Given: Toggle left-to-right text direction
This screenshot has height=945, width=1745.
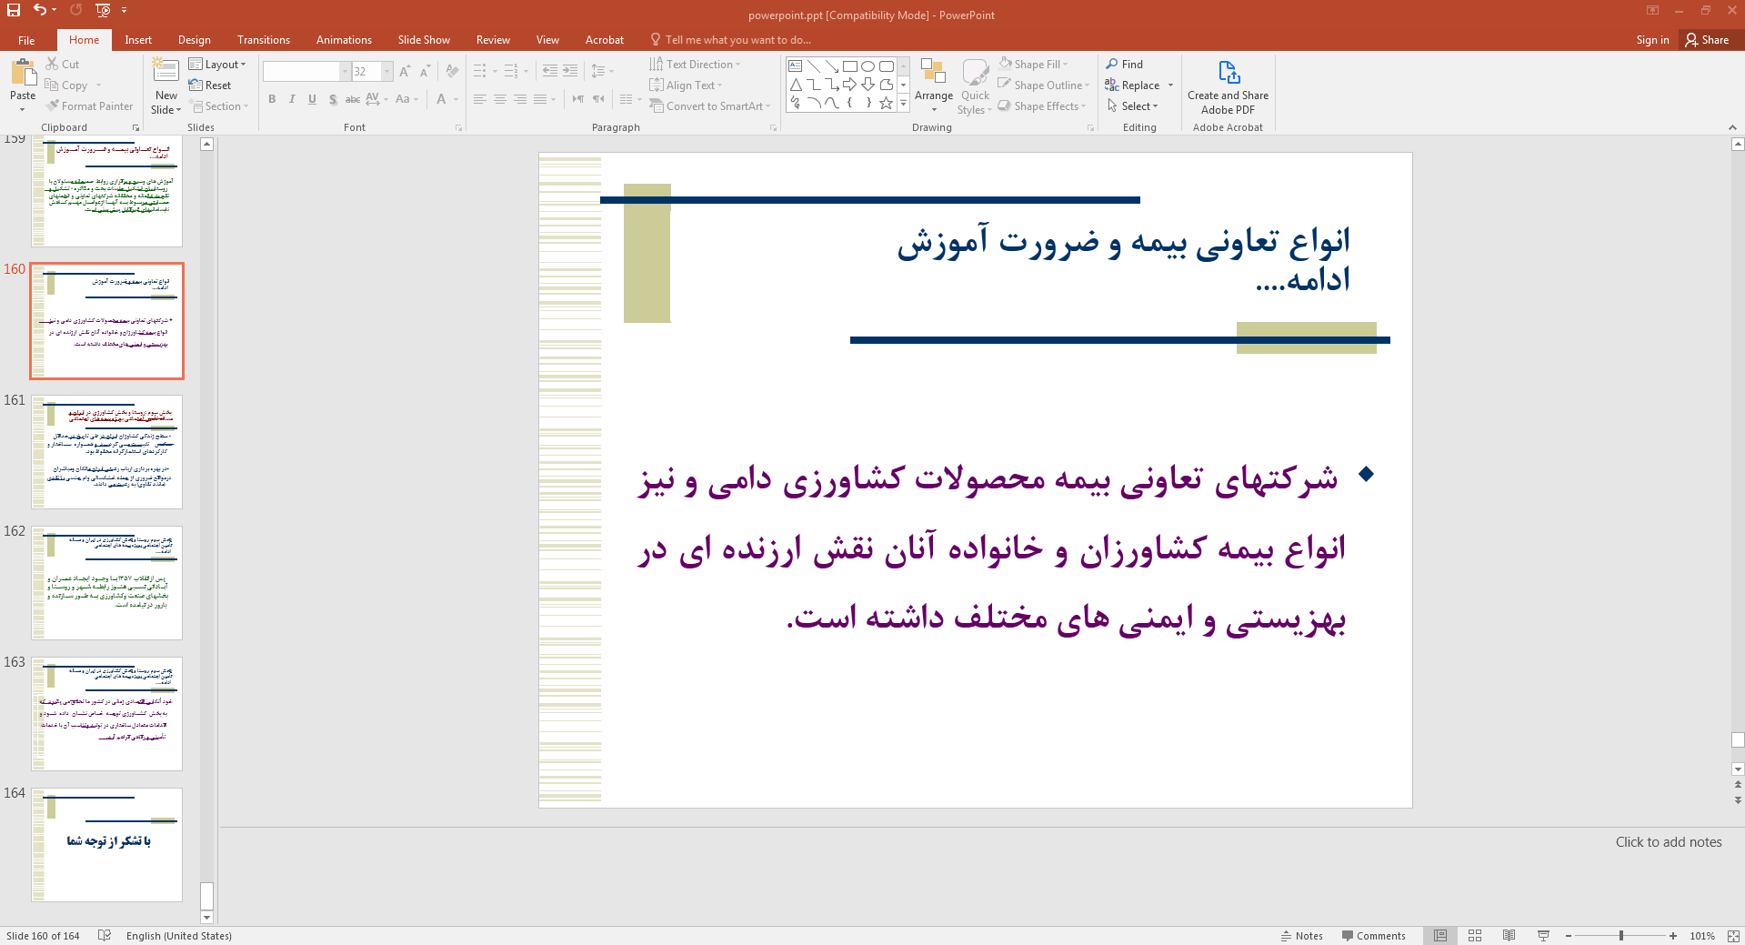Looking at the screenshot, I should point(578,99).
